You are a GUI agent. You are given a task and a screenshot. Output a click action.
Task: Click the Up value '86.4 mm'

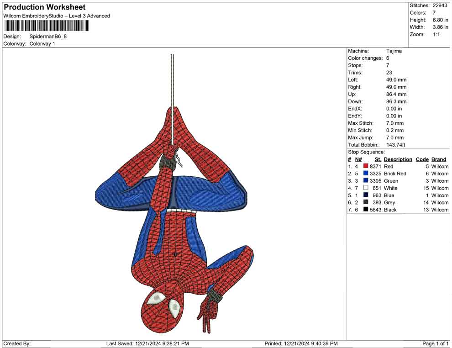[396, 94]
